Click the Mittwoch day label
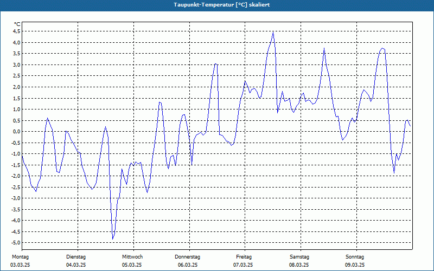Image resolution: width=434 pixels, height=271 pixels. coord(132,257)
